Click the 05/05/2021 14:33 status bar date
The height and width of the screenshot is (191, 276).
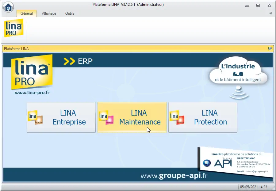click(254, 187)
